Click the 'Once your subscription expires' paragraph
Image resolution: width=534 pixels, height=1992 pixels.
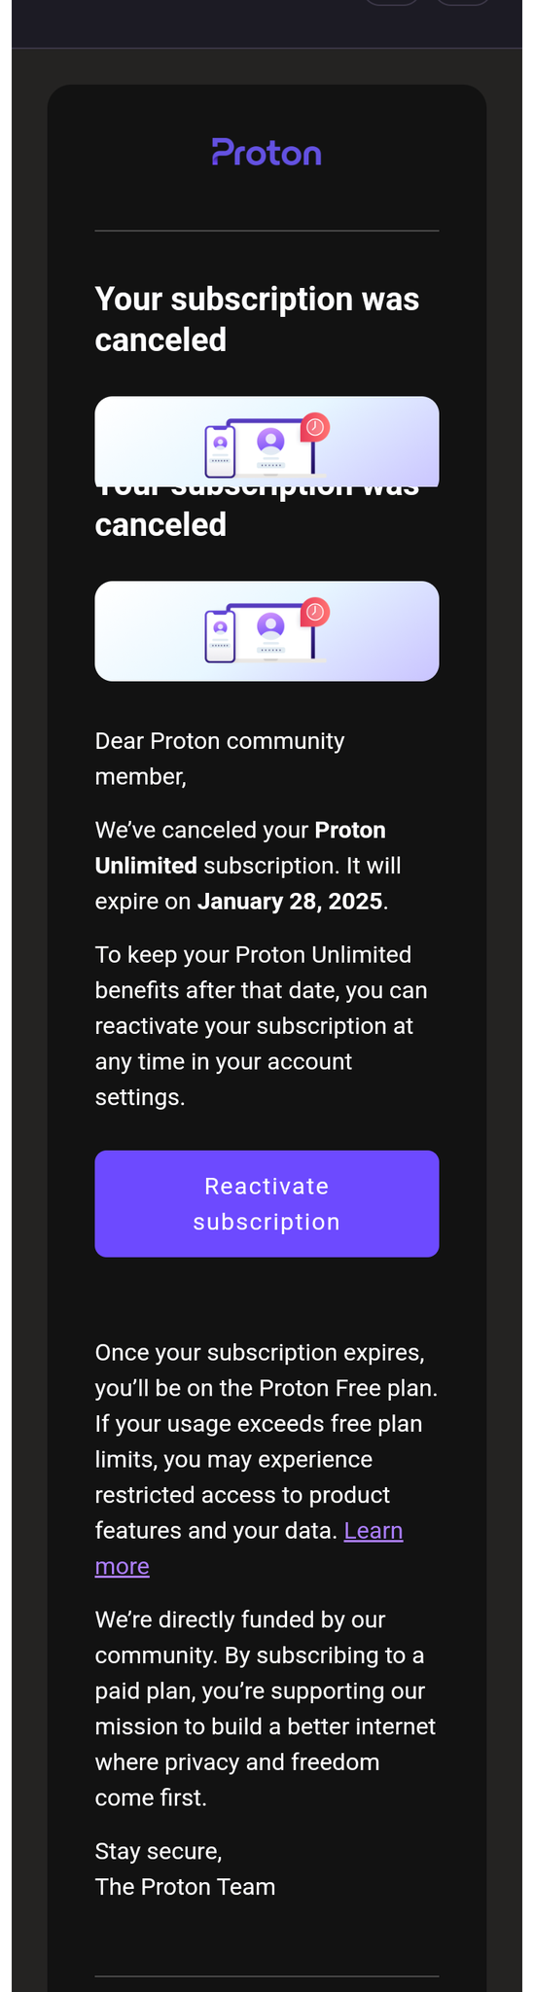click(267, 1459)
